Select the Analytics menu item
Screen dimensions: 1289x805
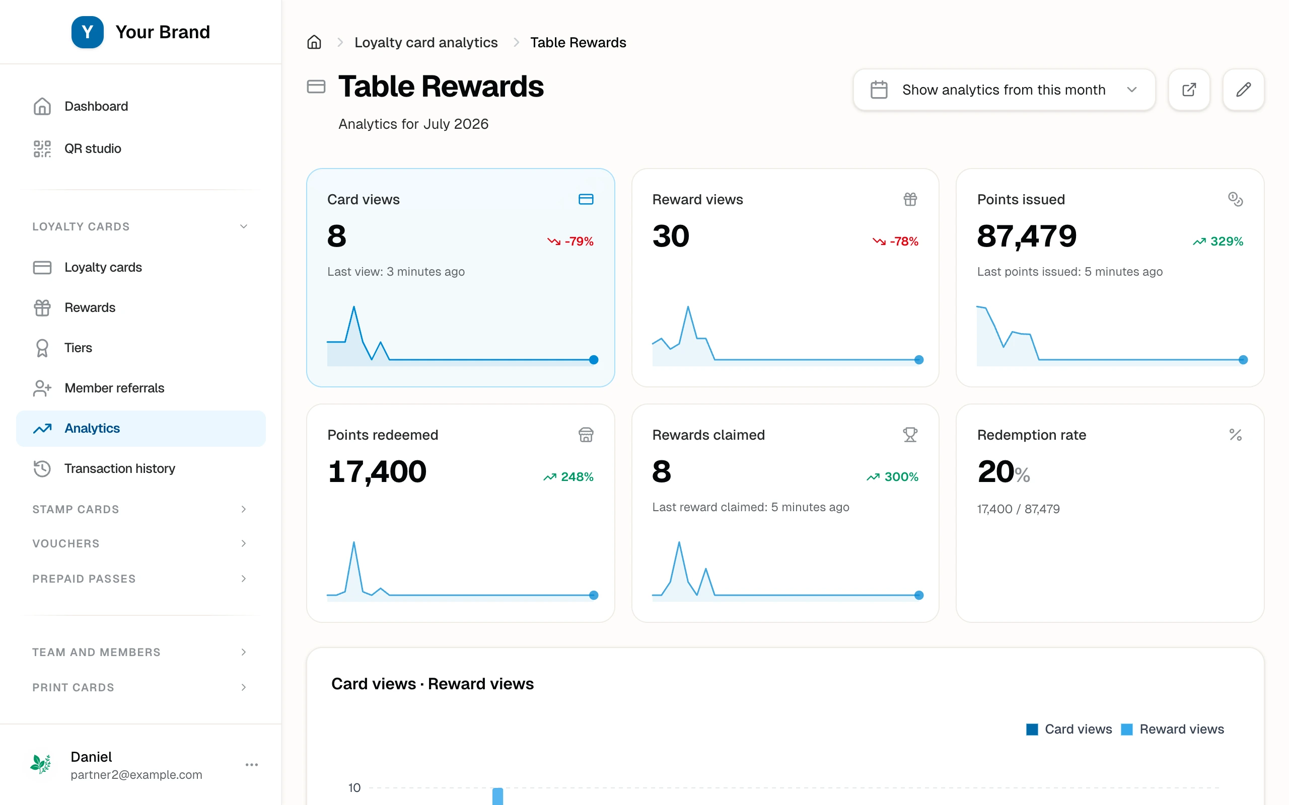click(140, 429)
